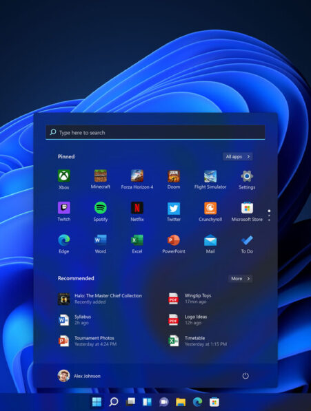
Task: Switch pinned pages using the dots indicator
Action: click(269, 215)
